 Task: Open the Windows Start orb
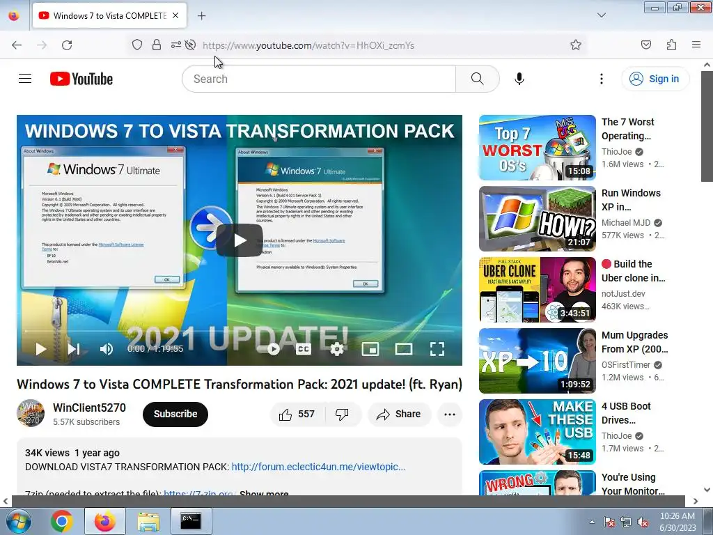(19, 521)
